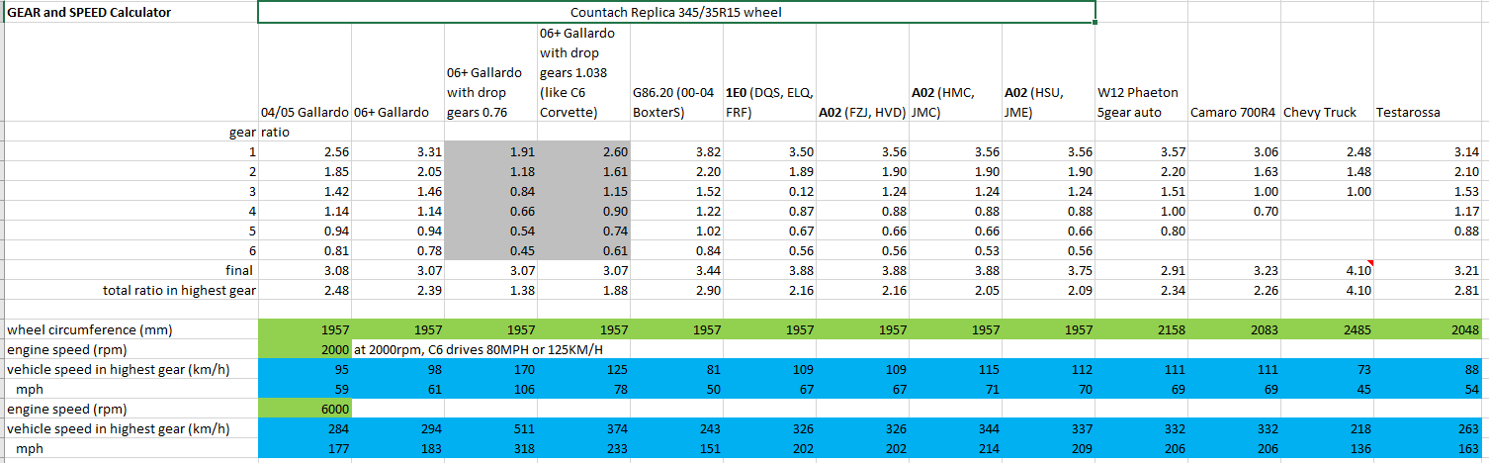Select the Chevy Truck final 4.10 cell with comment marker
The image size is (1489, 463).
click(x=1327, y=270)
